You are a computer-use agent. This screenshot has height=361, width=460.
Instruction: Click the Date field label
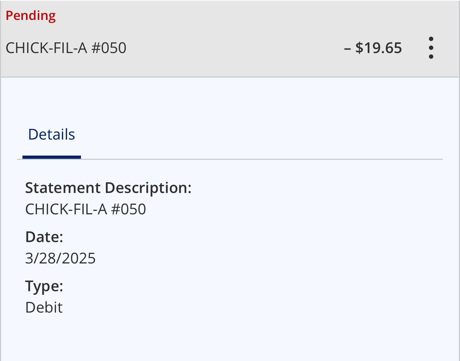click(44, 237)
